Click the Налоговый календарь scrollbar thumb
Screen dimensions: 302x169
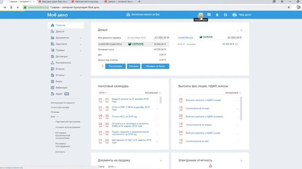[x=160, y=100]
